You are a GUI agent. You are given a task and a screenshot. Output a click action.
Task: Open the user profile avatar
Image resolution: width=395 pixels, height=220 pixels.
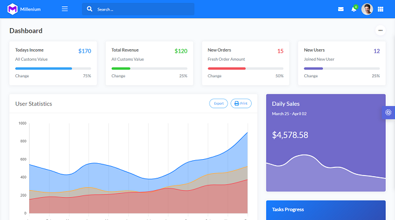[367, 9]
